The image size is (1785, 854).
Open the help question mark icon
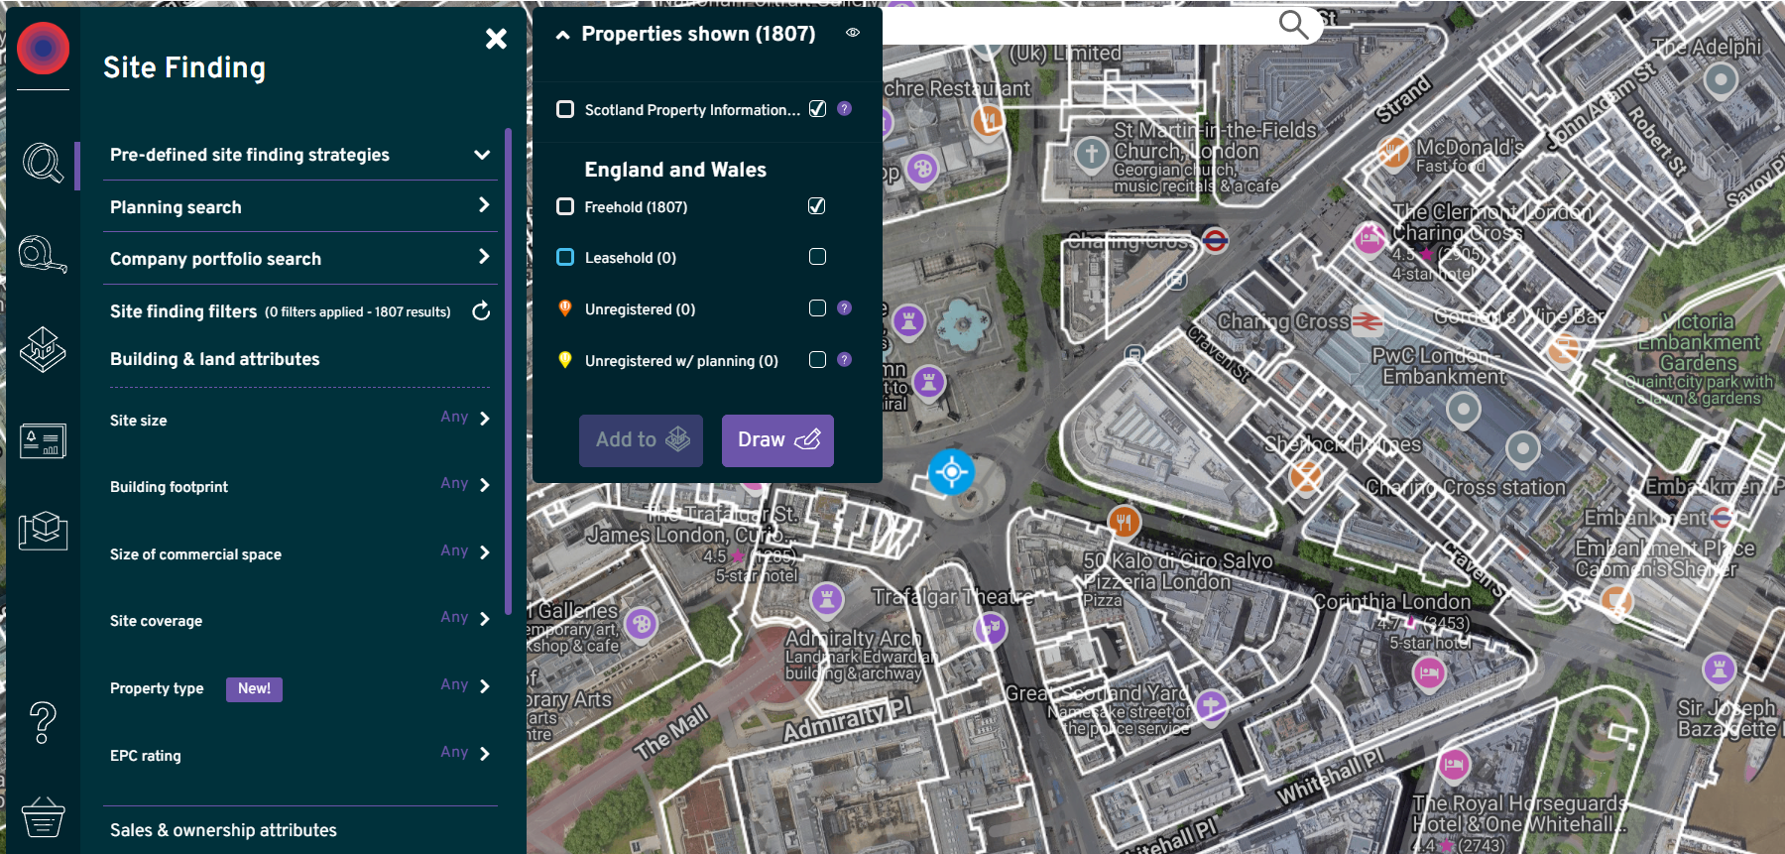43,722
